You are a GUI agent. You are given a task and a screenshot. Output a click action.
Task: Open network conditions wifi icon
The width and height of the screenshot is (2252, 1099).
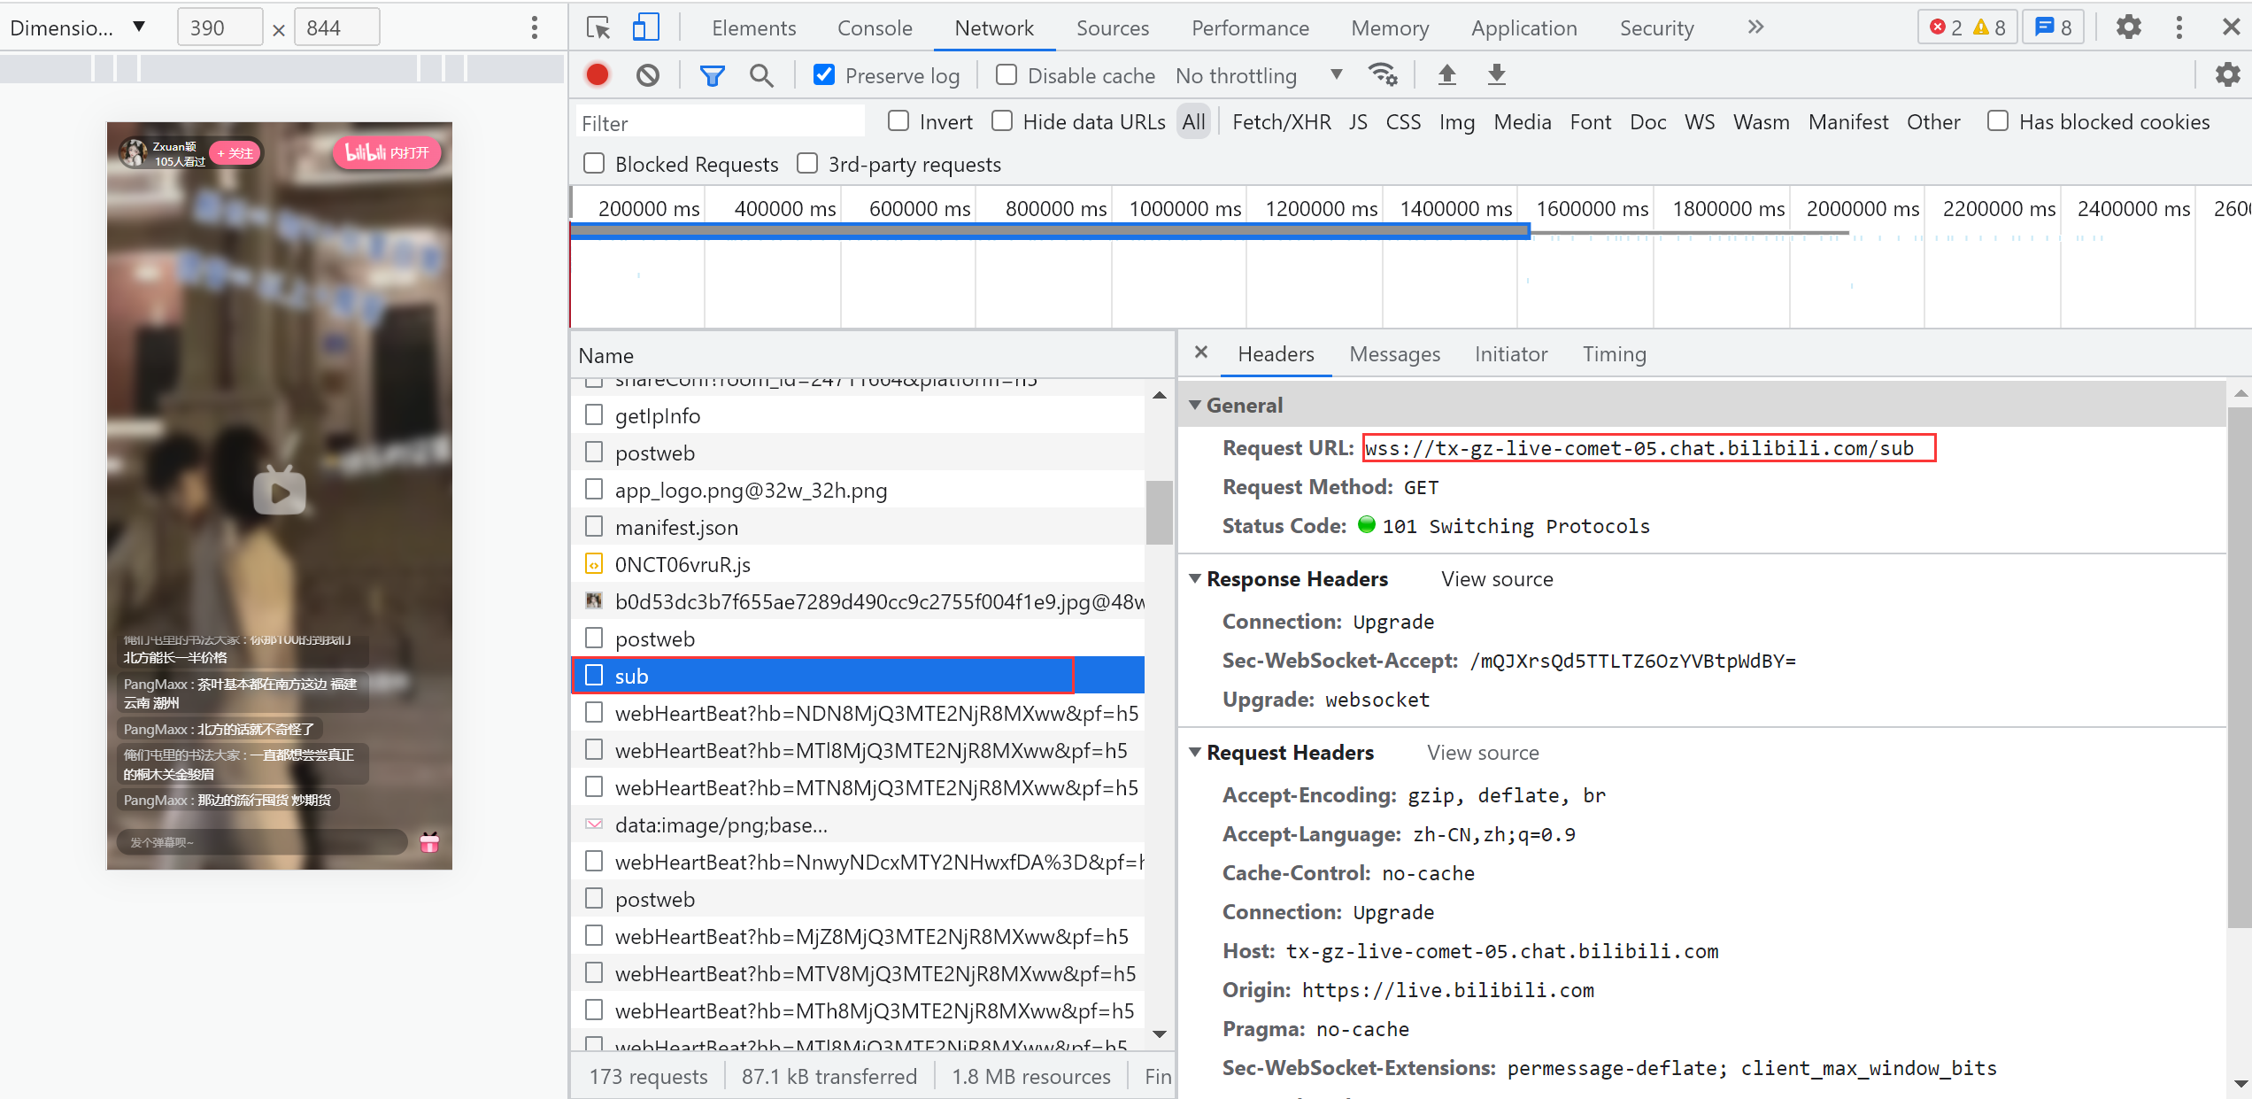(1382, 75)
